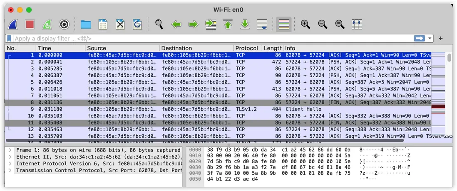457x191 pixels.
Task: Open capture options gear icon
Action: 64,24
